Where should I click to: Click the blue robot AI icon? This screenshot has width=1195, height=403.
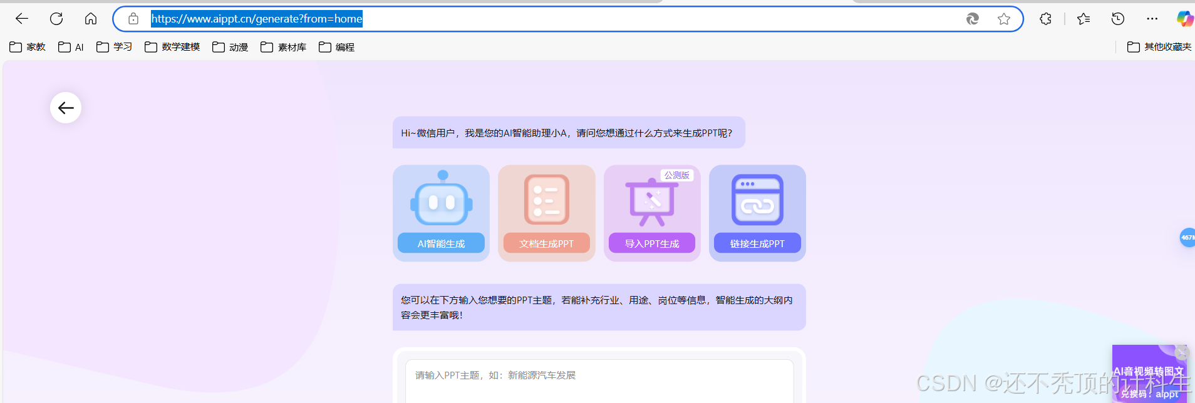tap(442, 198)
